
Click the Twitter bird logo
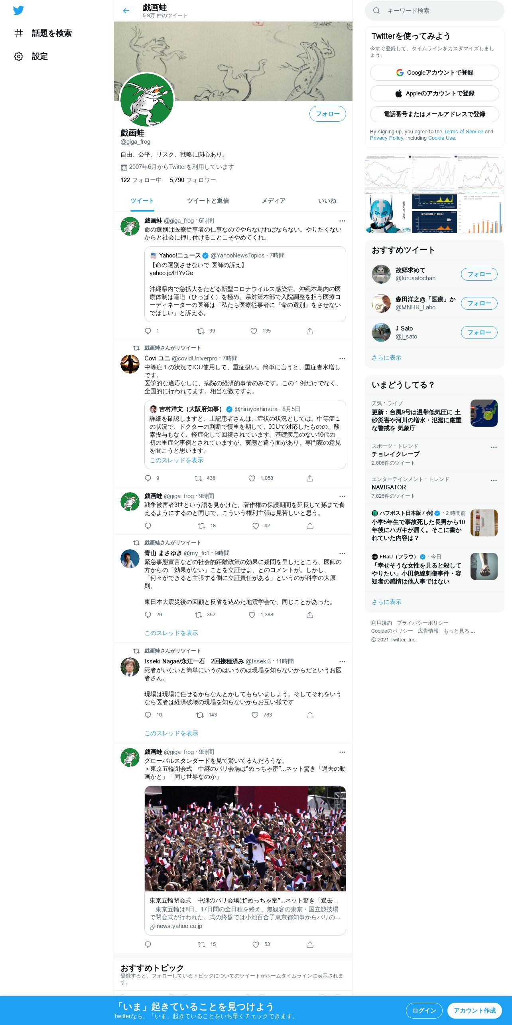tap(18, 10)
